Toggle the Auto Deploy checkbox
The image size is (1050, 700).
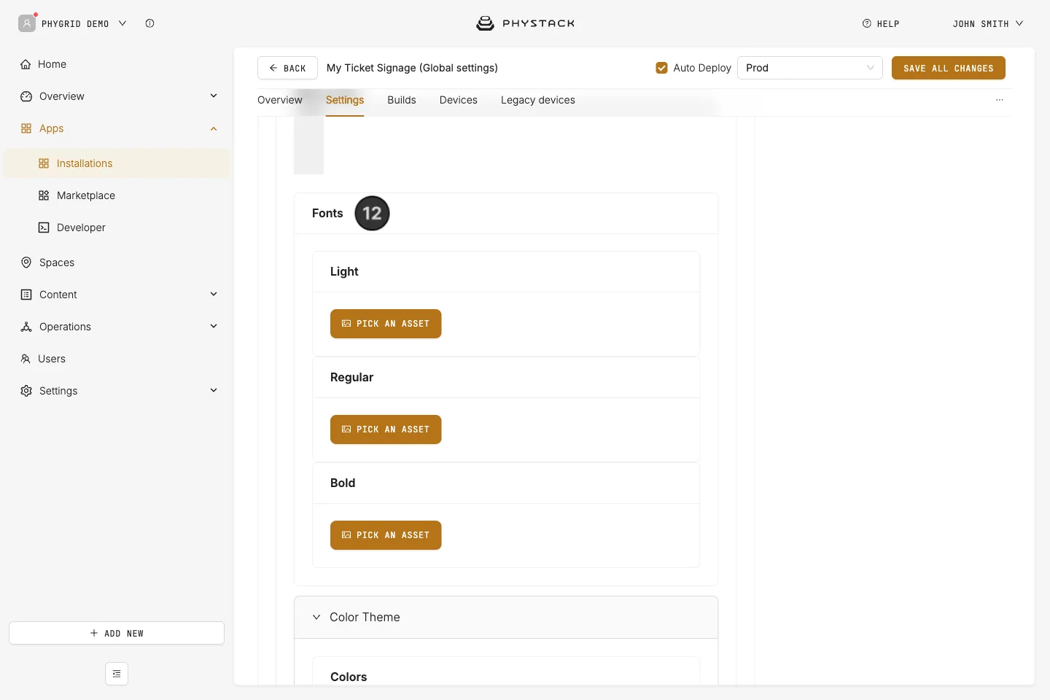click(x=662, y=68)
